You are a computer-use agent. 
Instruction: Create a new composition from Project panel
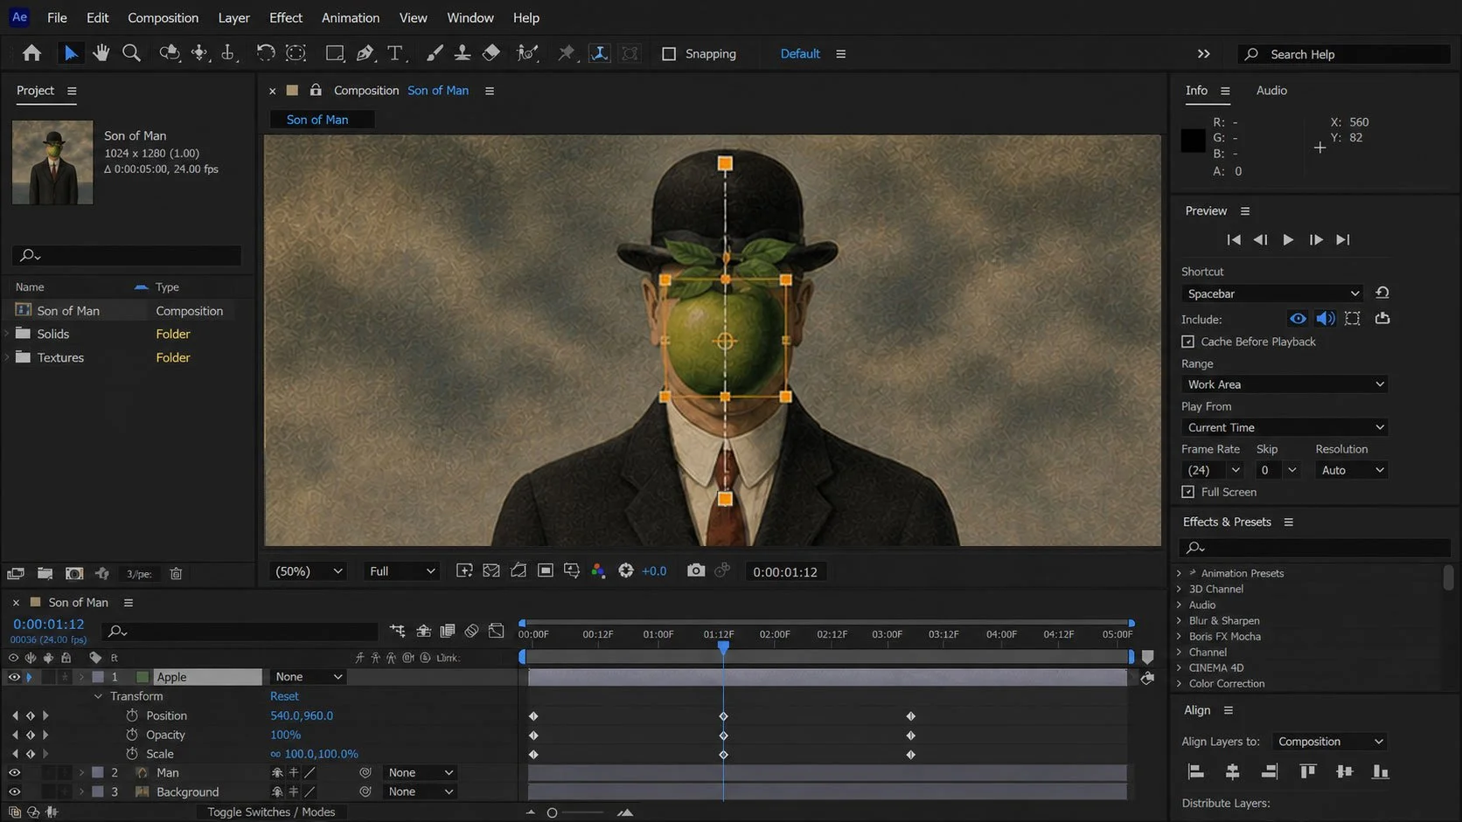(x=74, y=573)
